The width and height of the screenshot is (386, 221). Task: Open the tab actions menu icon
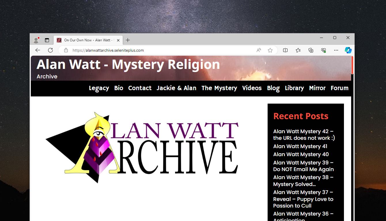coord(47,40)
